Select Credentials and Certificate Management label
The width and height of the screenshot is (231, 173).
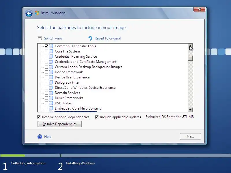(x=85, y=62)
